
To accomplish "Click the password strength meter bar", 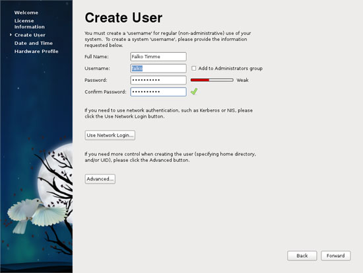I will (x=212, y=80).
